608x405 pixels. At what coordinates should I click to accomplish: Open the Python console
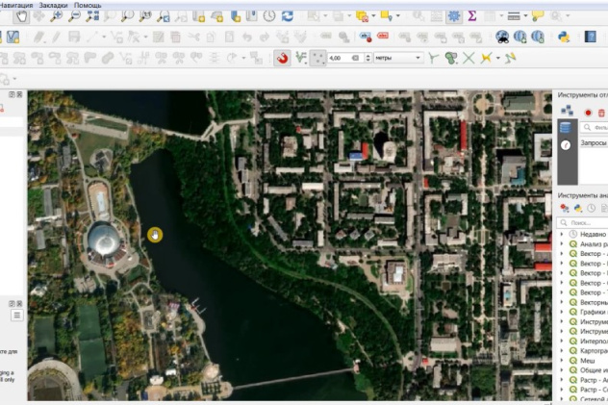tap(564, 37)
